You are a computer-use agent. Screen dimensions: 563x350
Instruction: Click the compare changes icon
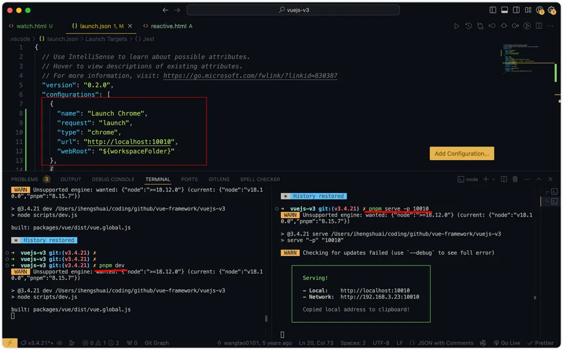pos(480,26)
